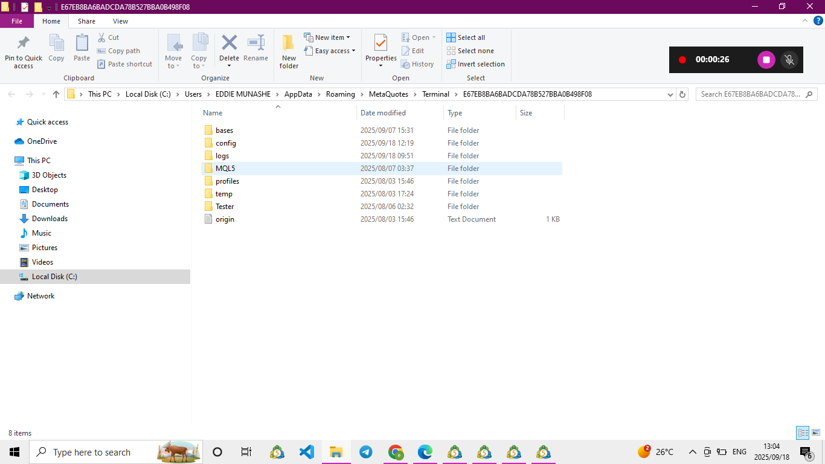The image size is (825, 464).
Task: Choose Paste shortcut in the ribbon
Action: click(x=124, y=64)
